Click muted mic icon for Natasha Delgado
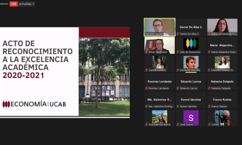This screenshot has width=242, height=145. (x=209, y=88)
